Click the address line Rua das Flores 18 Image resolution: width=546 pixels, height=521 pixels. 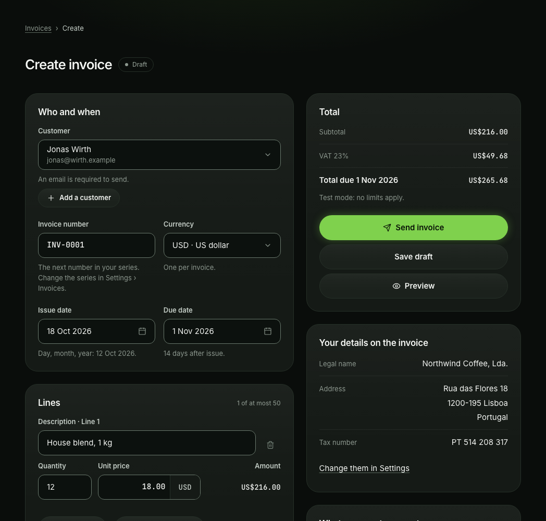click(475, 388)
